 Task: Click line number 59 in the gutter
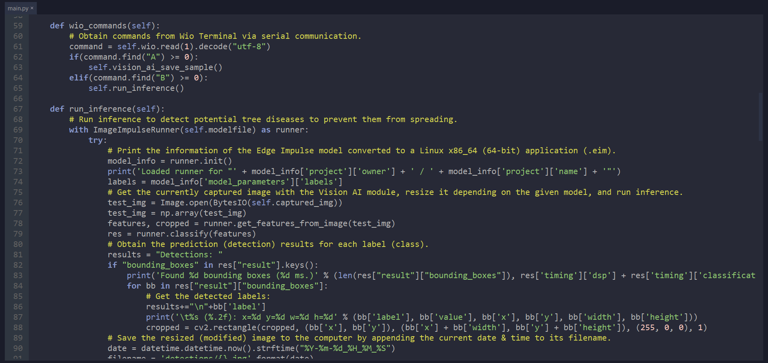pos(18,26)
